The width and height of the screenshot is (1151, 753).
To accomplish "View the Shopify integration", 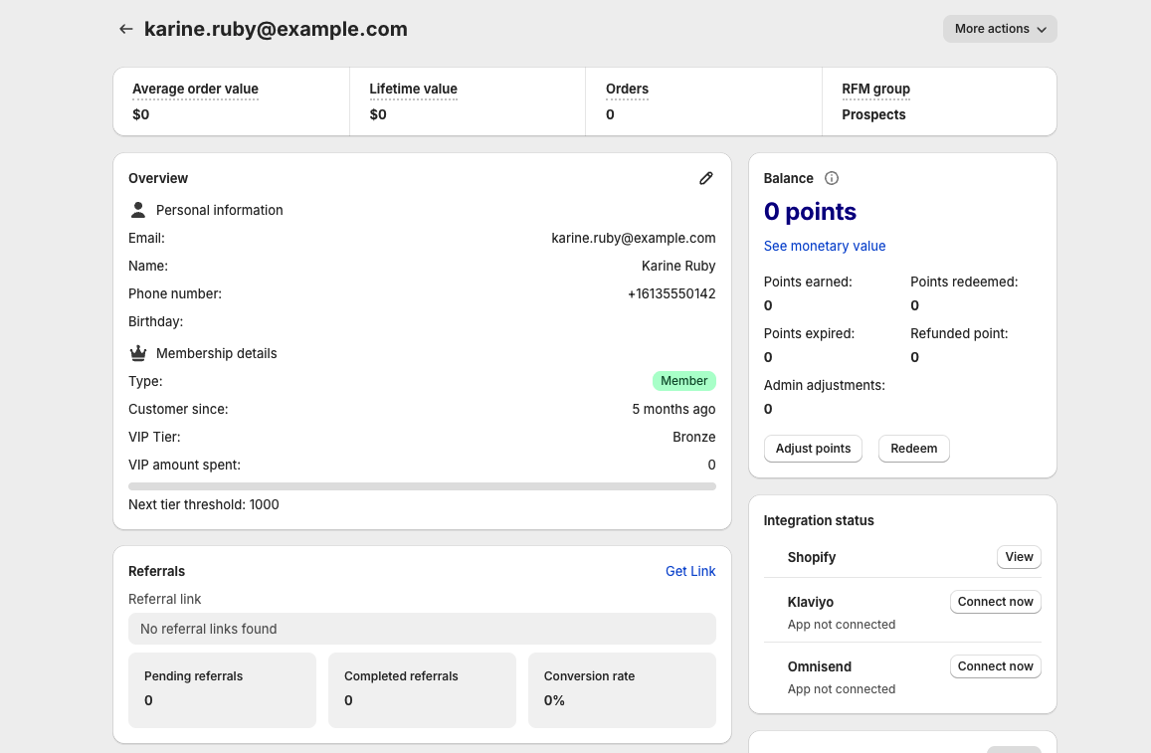I will coord(1018,557).
